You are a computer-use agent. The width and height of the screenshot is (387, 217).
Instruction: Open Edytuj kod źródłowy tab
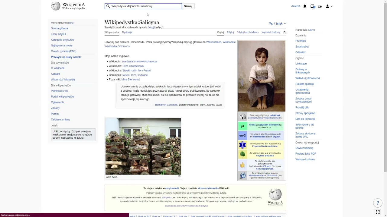click(x=248, y=32)
